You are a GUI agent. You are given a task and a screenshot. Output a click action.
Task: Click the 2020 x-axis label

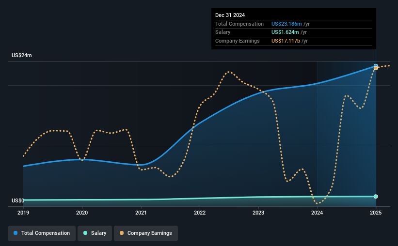[82, 213]
